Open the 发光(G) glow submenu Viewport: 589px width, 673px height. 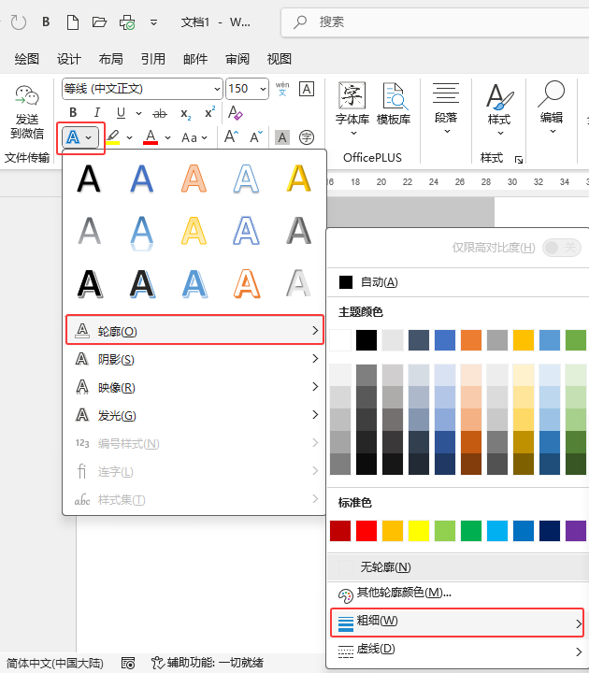pyautogui.click(x=194, y=415)
